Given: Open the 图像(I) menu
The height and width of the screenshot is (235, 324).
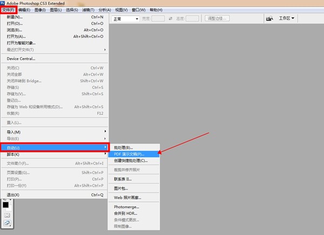Looking at the screenshot, I should (40, 10).
